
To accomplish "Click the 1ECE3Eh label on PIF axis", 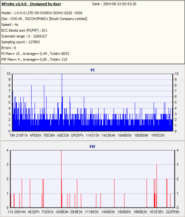I will coord(157,212).
